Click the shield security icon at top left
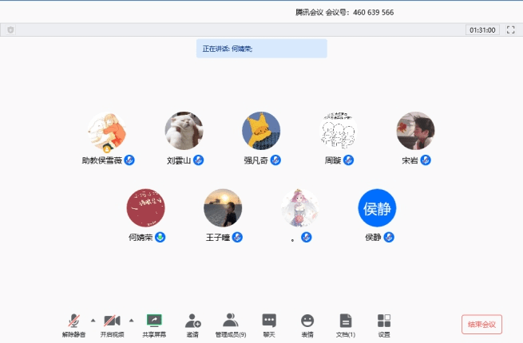The width and height of the screenshot is (523, 343). 10,30
